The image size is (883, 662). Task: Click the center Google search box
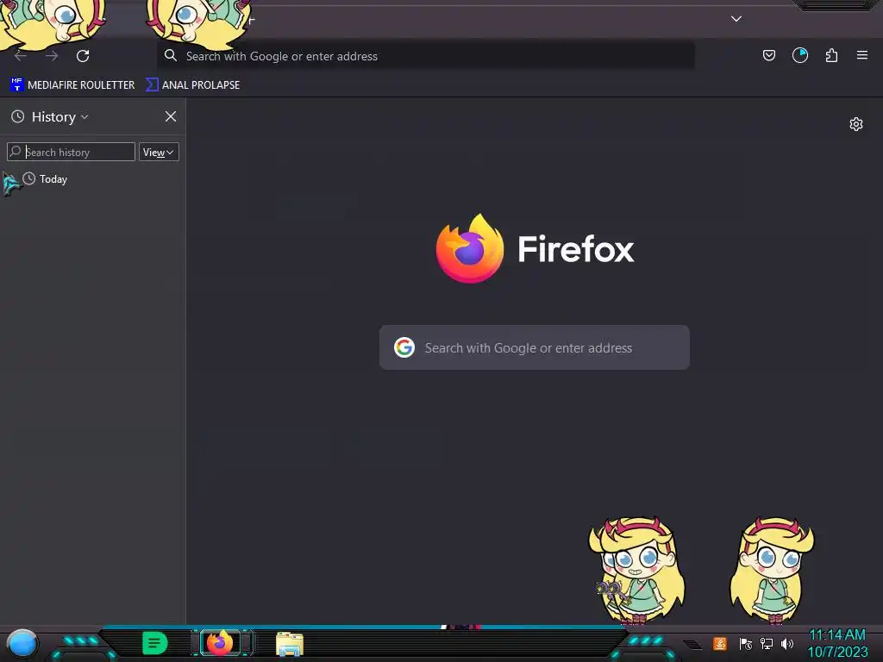pos(535,347)
